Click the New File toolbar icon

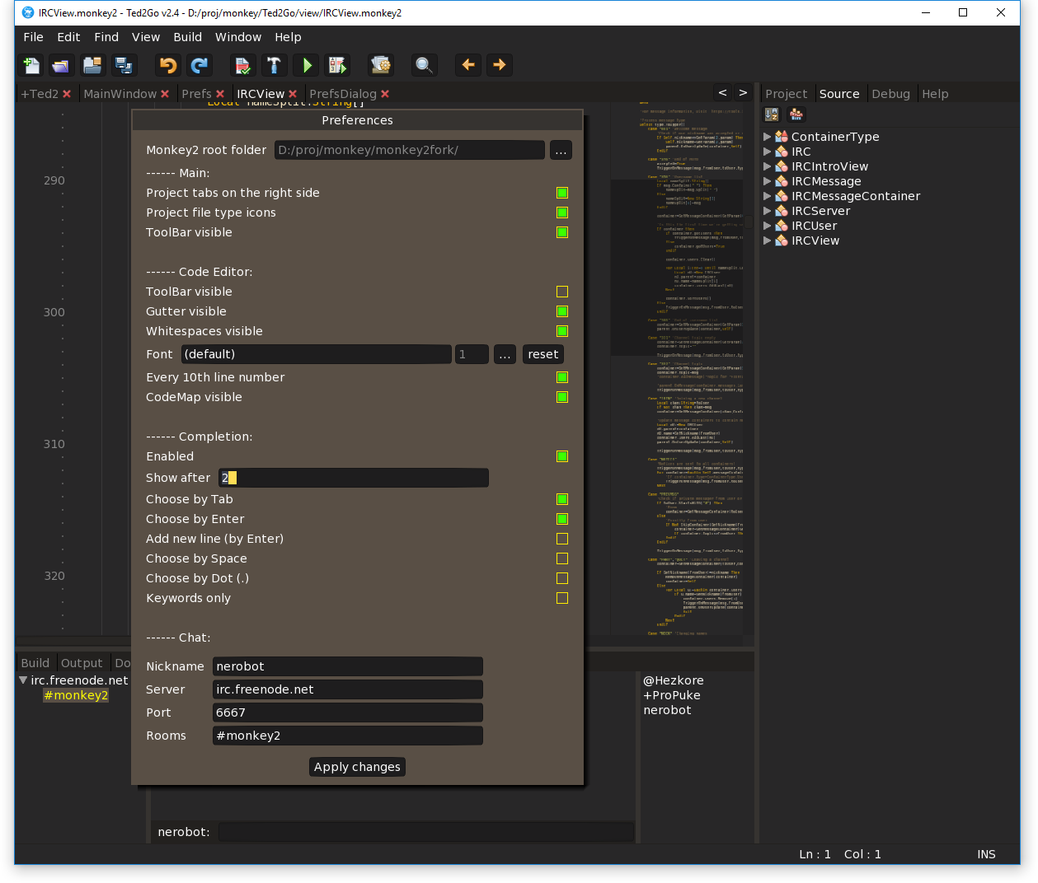(x=31, y=65)
